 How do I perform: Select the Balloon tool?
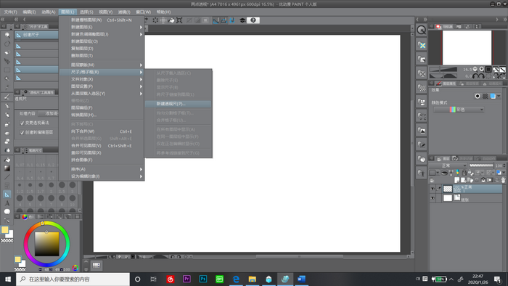[7, 211]
